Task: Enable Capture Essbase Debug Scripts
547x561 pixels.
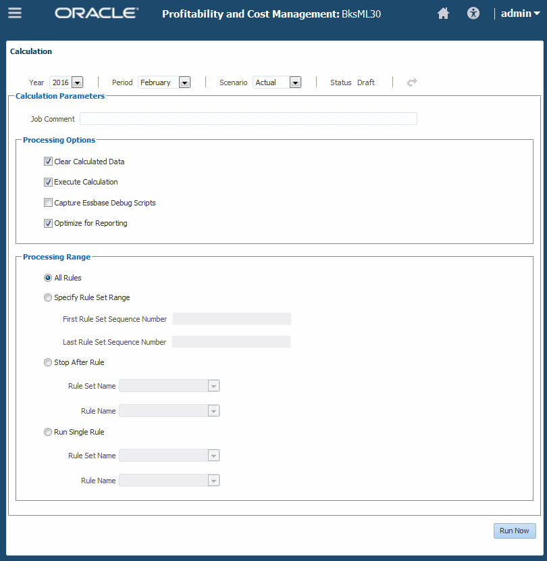Action: point(48,203)
